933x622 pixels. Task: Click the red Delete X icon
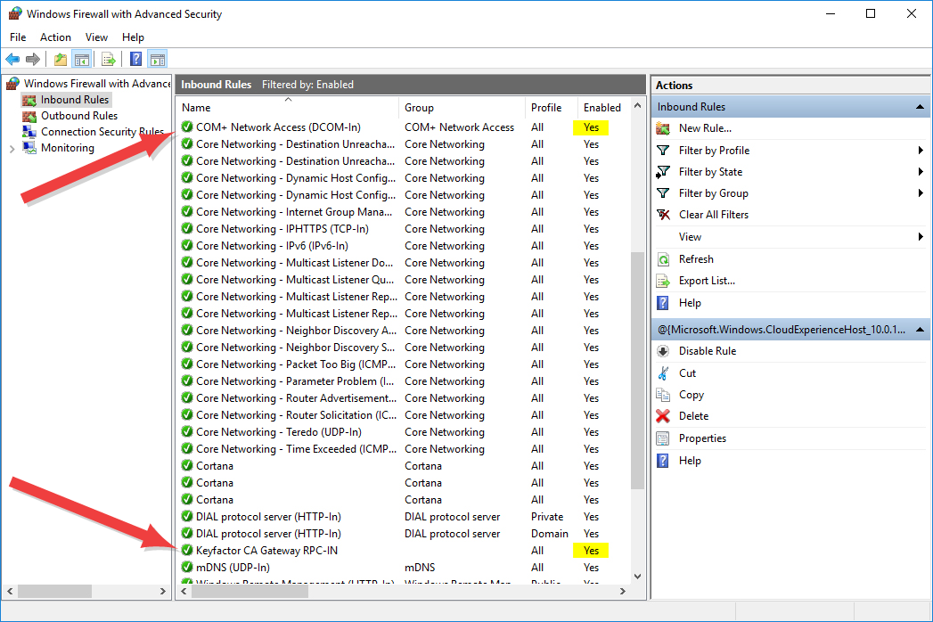pos(663,415)
